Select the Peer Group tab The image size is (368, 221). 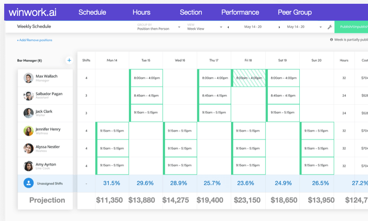pyautogui.click(x=295, y=12)
